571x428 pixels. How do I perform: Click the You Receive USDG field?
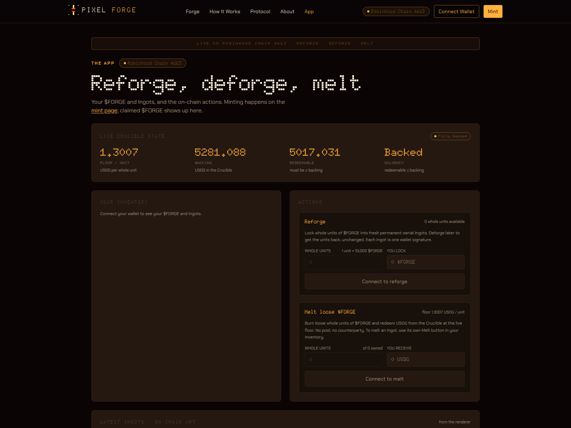425,360
